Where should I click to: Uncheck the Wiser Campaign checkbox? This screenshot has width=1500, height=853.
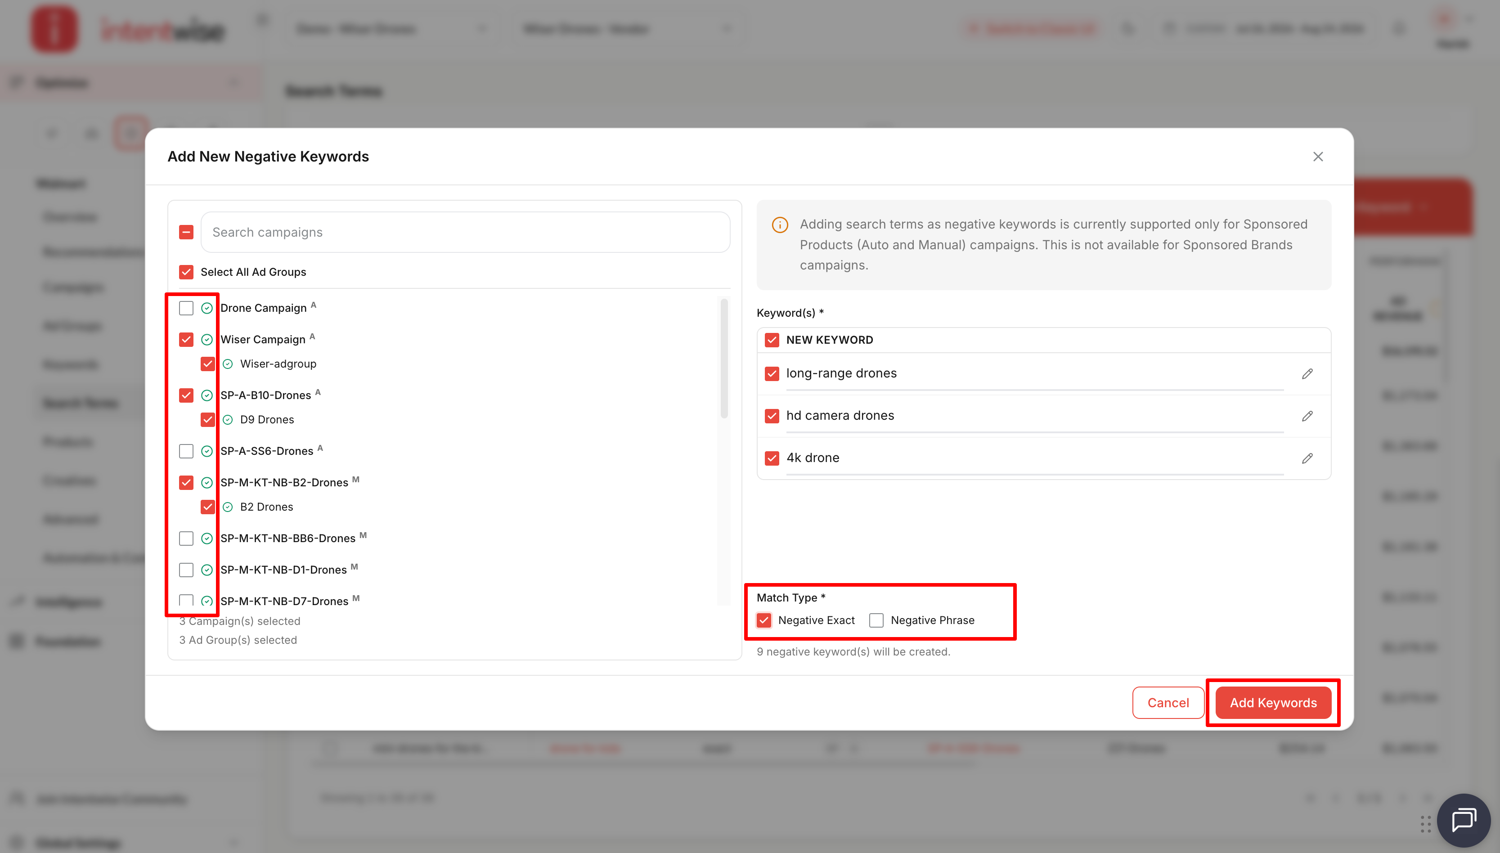pos(186,340)
